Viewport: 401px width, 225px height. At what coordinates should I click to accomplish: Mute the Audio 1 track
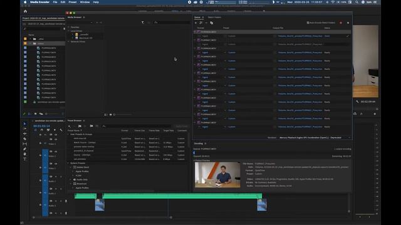pyautogui.click(x=56, y=176)
